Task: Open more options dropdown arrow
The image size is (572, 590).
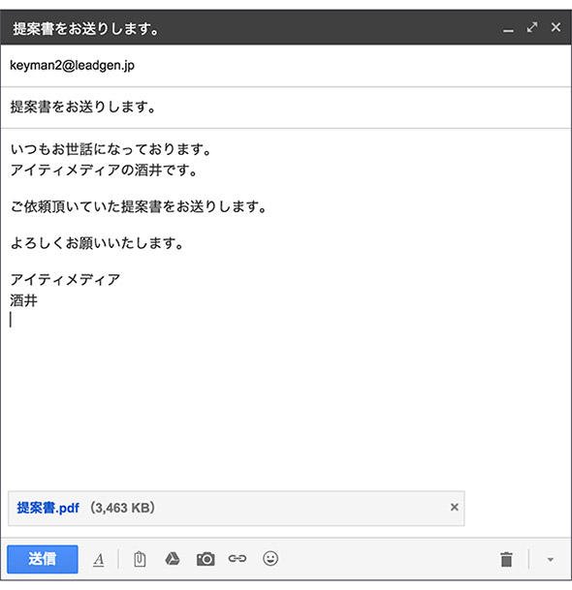Action: (x=550, y=560)
